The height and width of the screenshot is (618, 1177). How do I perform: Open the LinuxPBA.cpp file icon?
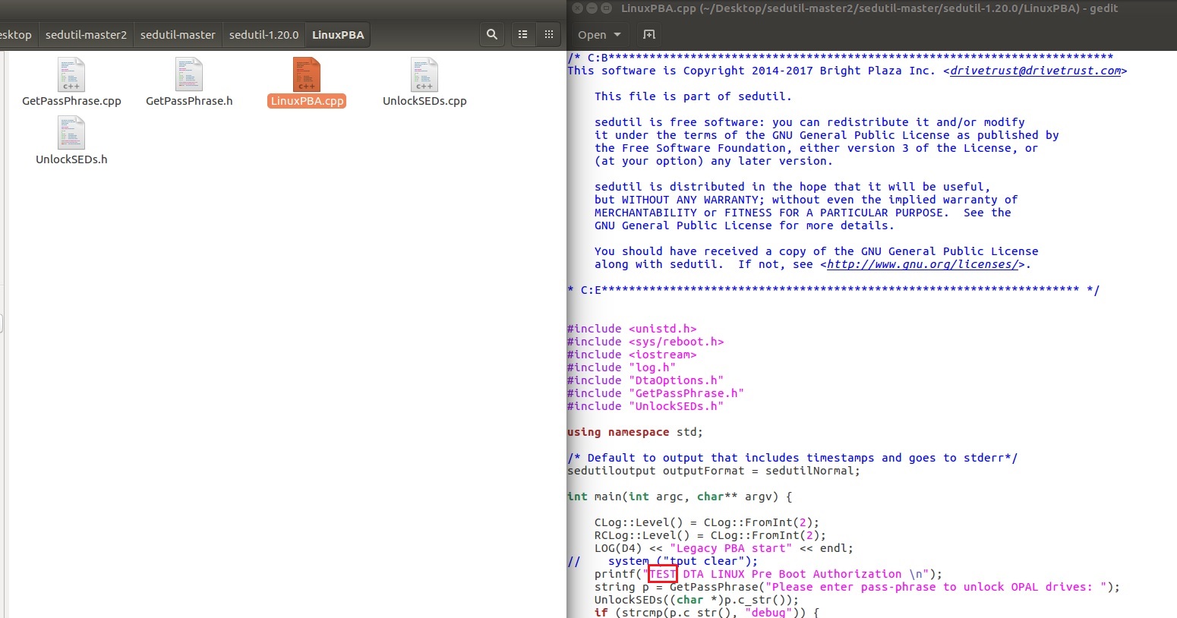tap(307, 76)
